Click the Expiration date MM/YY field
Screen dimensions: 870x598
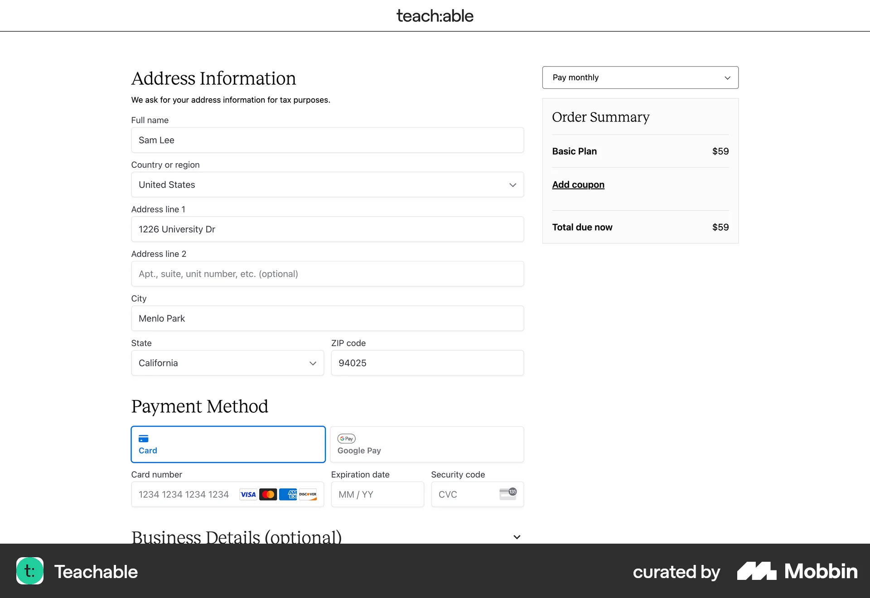377,494
